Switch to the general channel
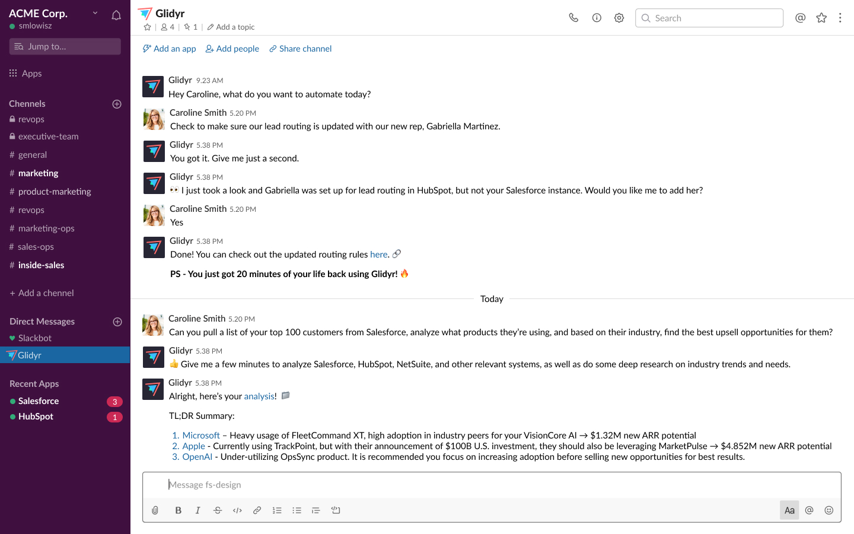 (28, 155)
